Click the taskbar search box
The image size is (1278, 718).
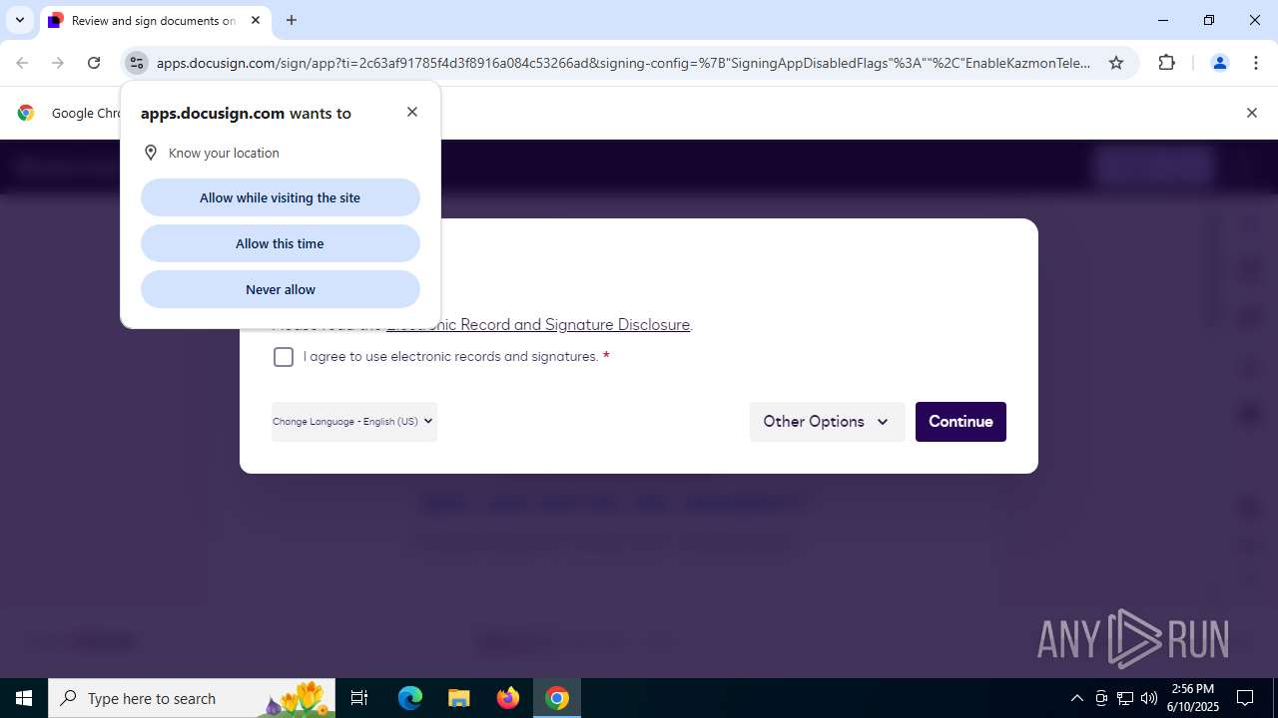194,698
